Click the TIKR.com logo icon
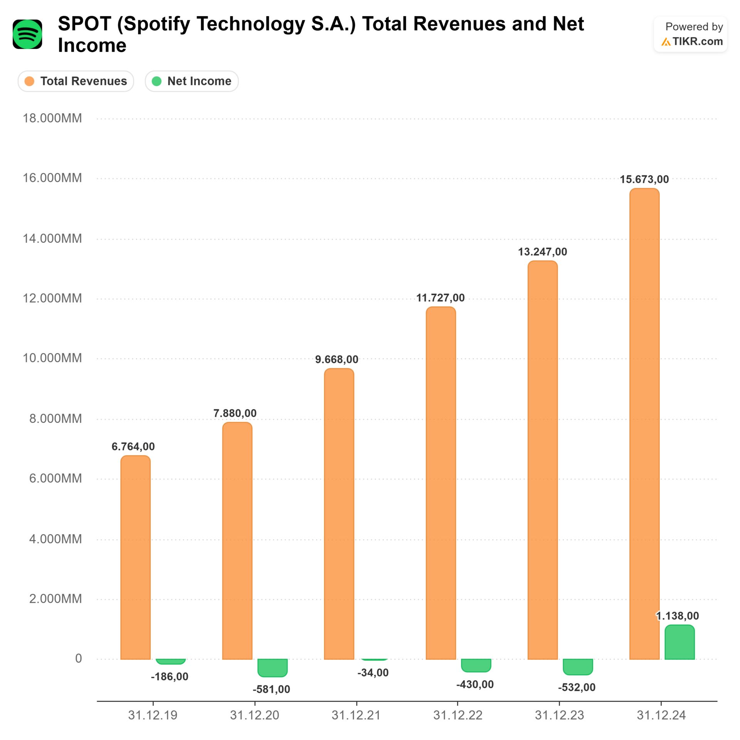The image size is (740, 740). [x=666, y=42]
